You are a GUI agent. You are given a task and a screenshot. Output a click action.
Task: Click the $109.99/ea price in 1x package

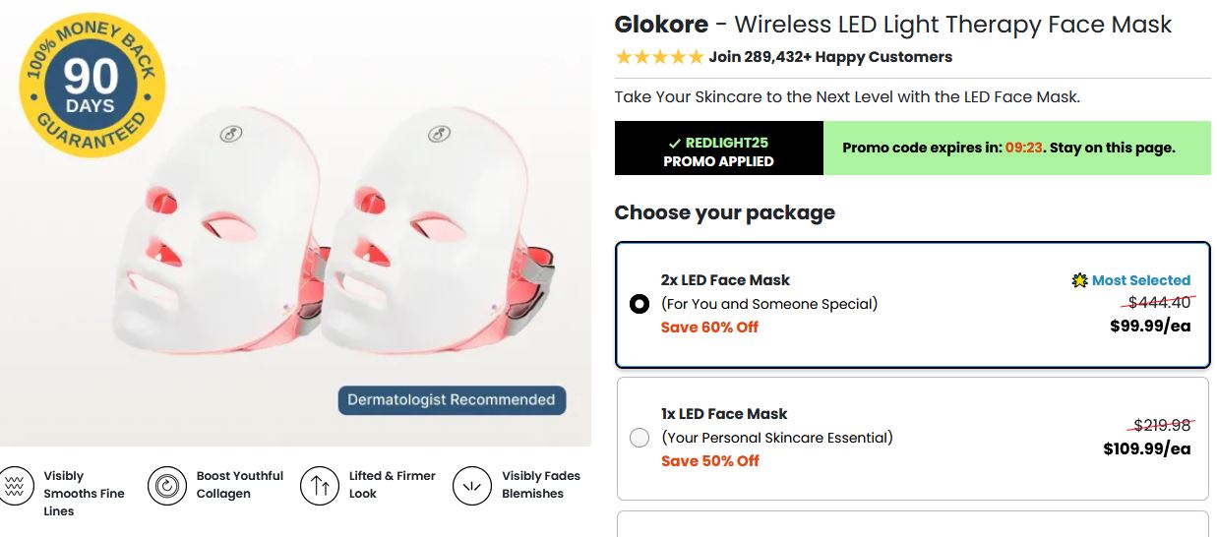[x=1146, y=448]
